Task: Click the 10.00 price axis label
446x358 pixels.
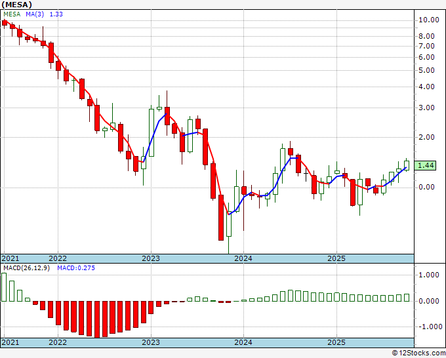Action: [x=428, y=20]
